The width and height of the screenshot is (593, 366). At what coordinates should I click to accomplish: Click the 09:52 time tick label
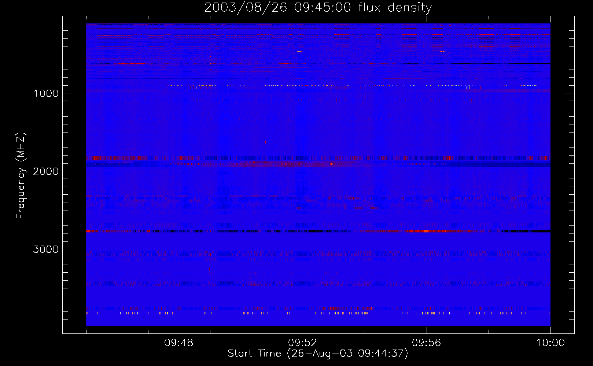[x=303, y=343]
